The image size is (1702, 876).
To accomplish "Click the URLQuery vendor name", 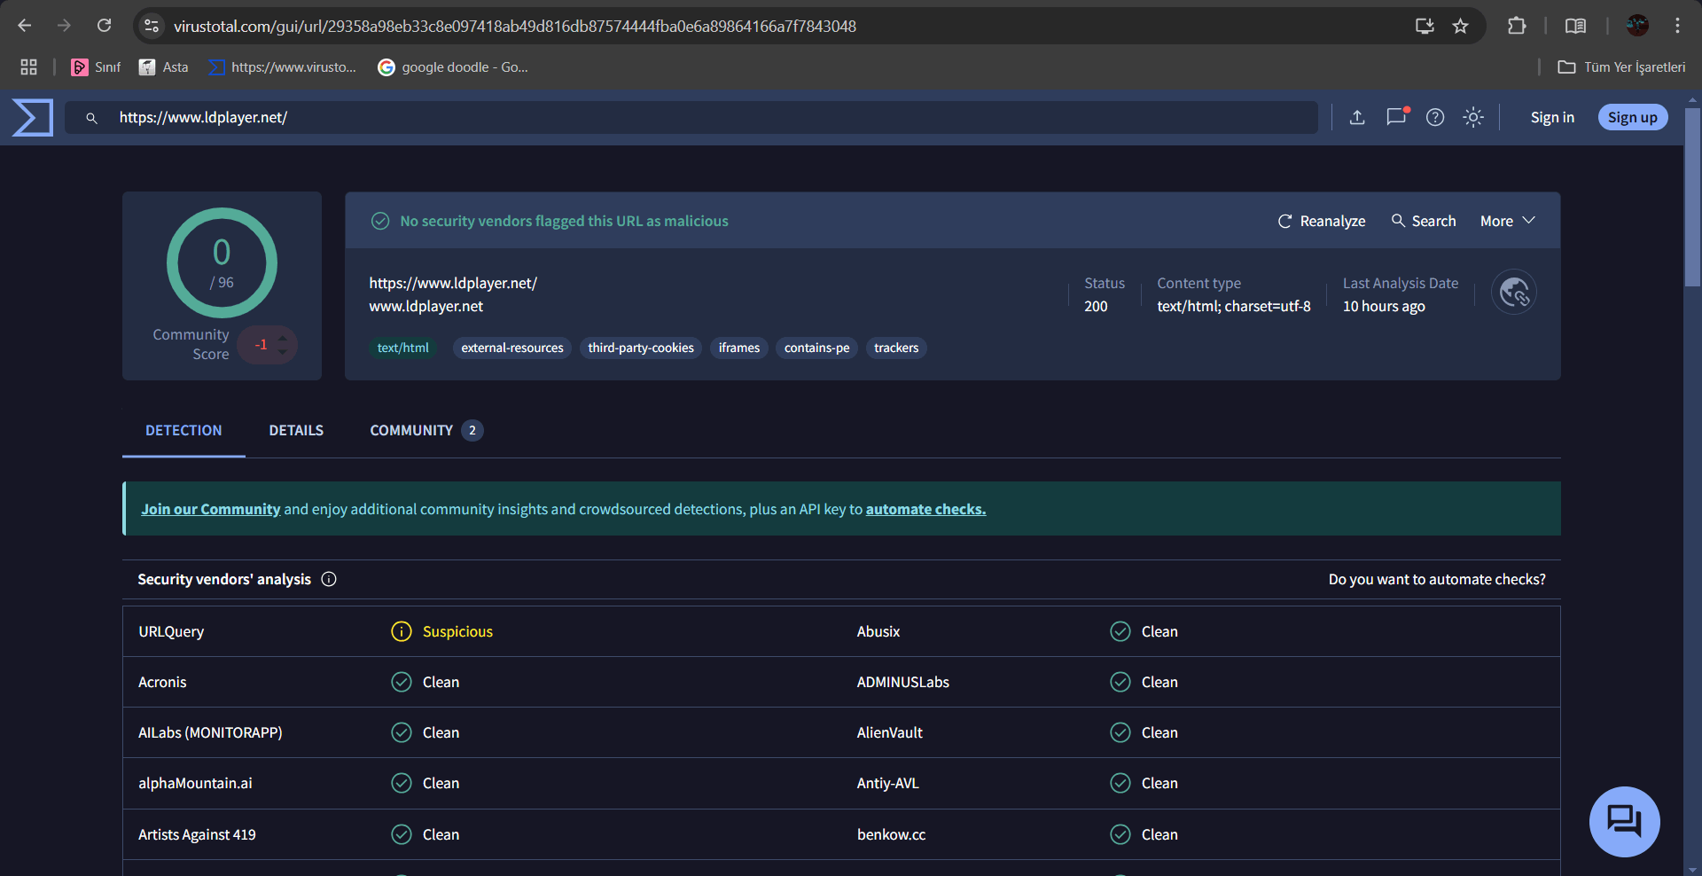I will click(x=171, y=631).
